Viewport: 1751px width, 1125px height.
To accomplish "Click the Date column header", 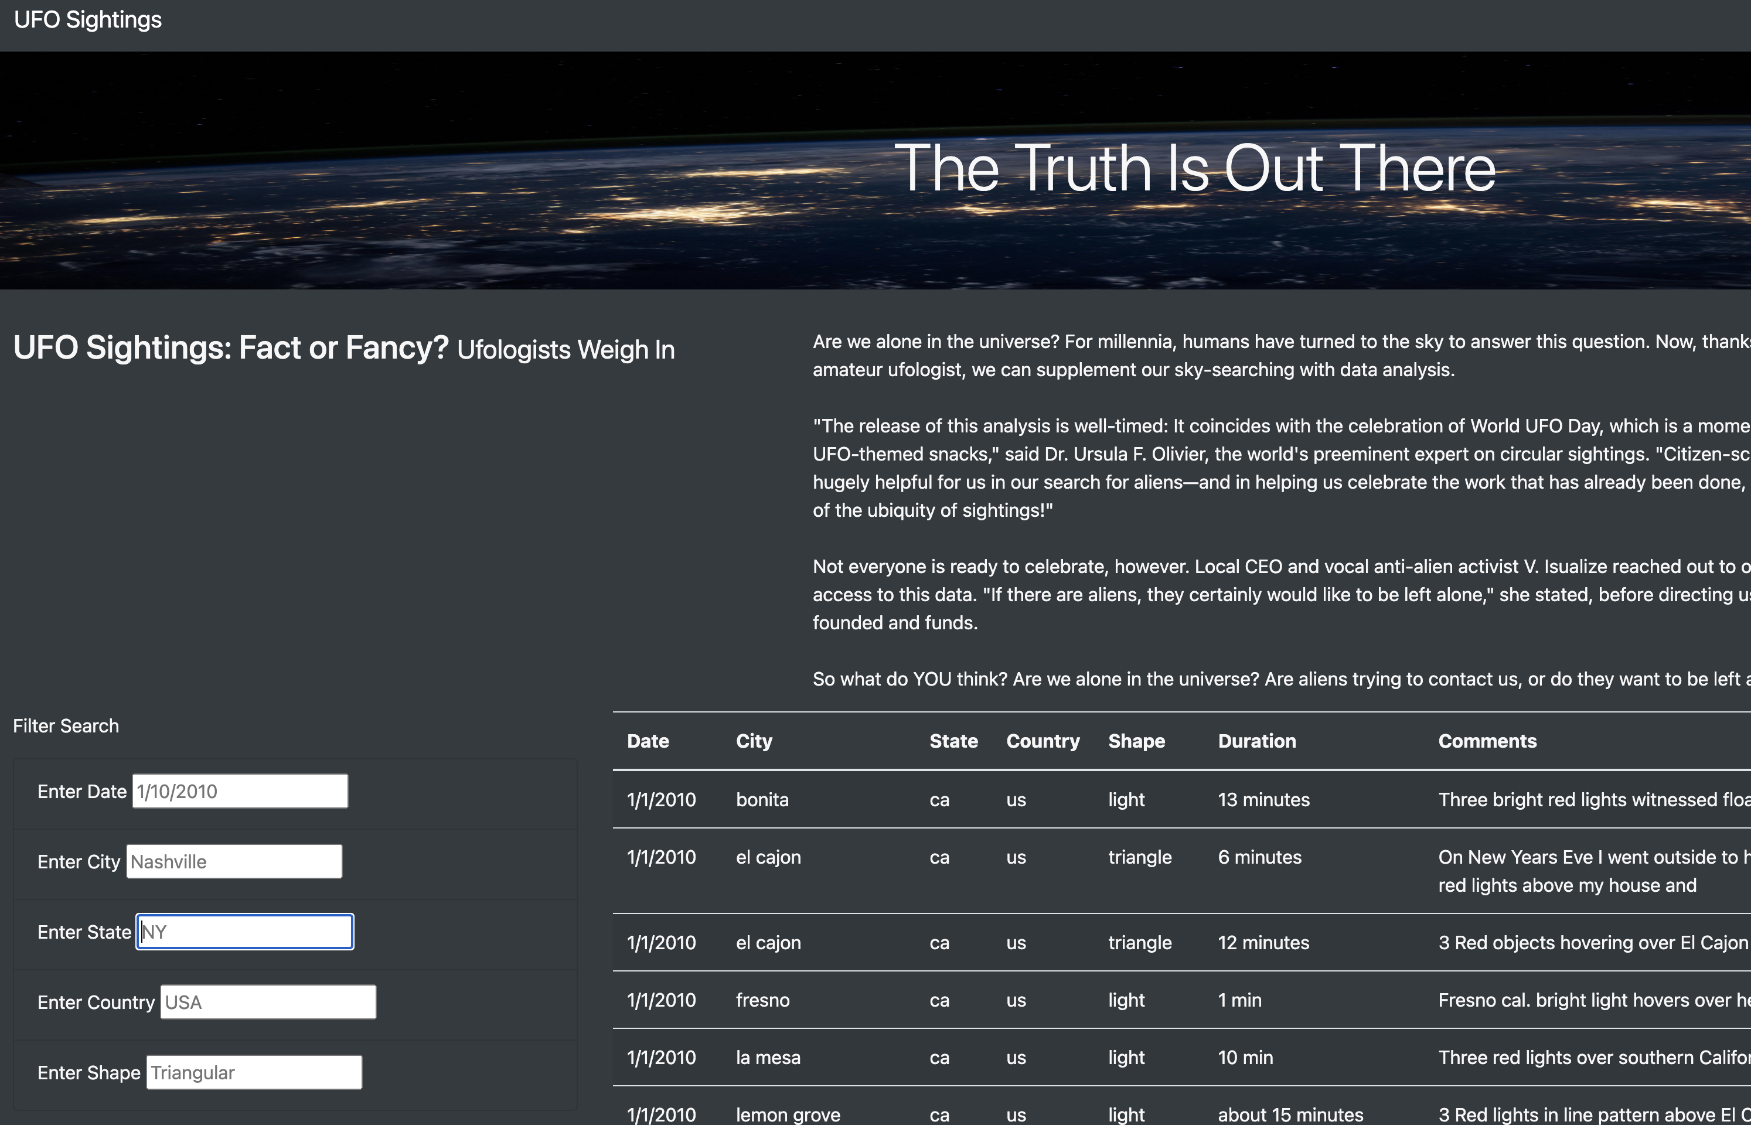I will click(648, 741).
